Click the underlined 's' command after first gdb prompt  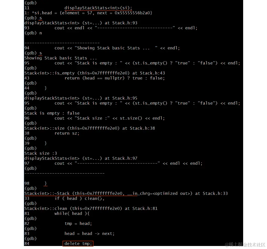tap(40, 18)
